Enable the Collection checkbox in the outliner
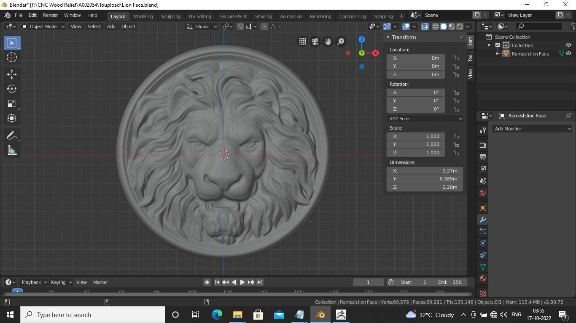The width and height of the screenshot is (576, 323). pos(498,45)
